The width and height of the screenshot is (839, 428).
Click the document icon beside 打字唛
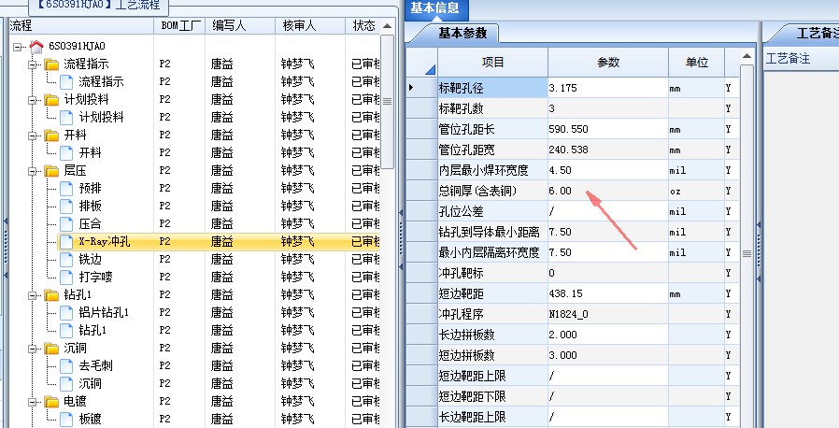[66, 278]
